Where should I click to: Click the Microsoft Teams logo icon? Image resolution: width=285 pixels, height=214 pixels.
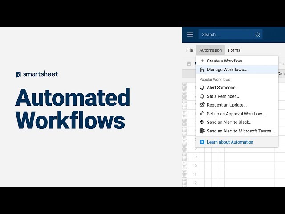(202, 131)
